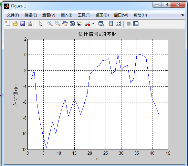Toggle the Brush data tool
The height and width of the screenshot is (166, 188).
click(88, 24)
